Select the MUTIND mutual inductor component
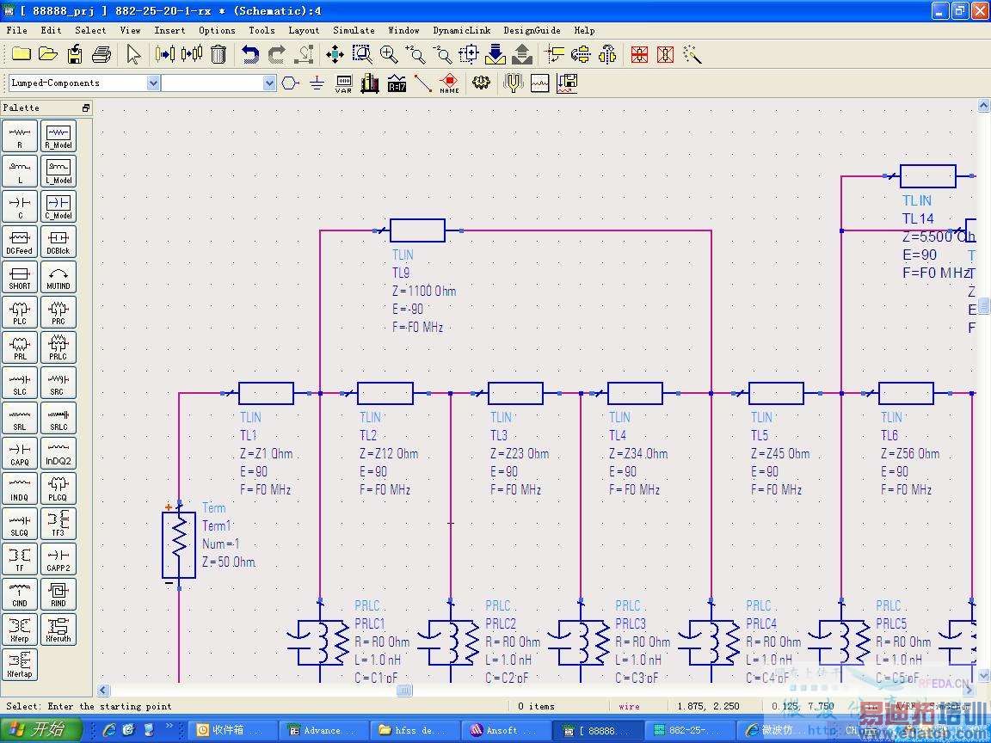 58,277
